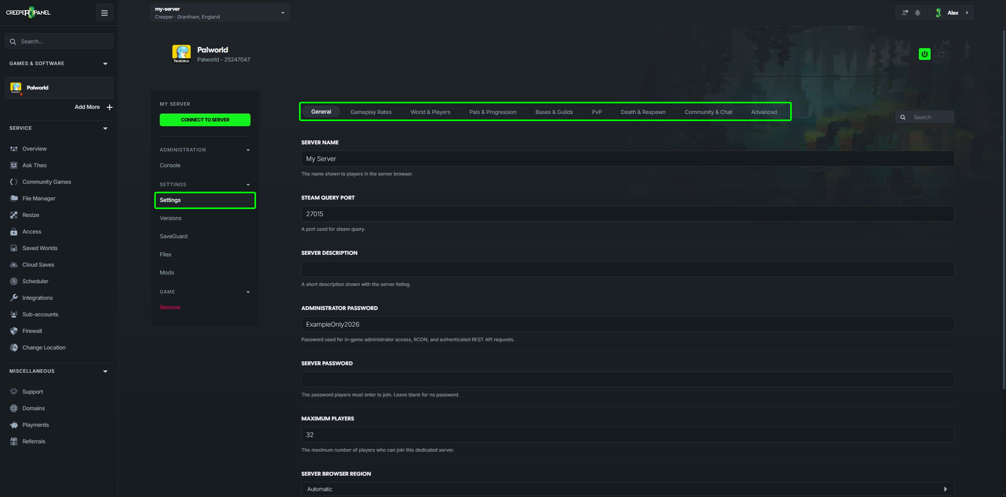The image size is (1006, 497).
Task: Collapse the Miscellaneous section arrow
Action: pyautogui.click(x=105, y=372)
